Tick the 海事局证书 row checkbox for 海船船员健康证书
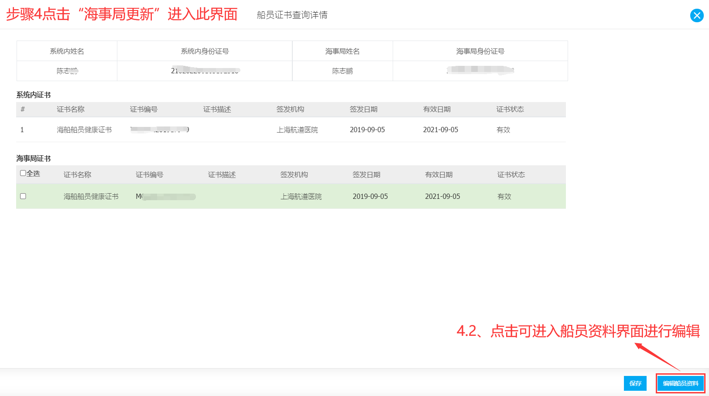This screenshot has height=396, width=709. [23, 196]
